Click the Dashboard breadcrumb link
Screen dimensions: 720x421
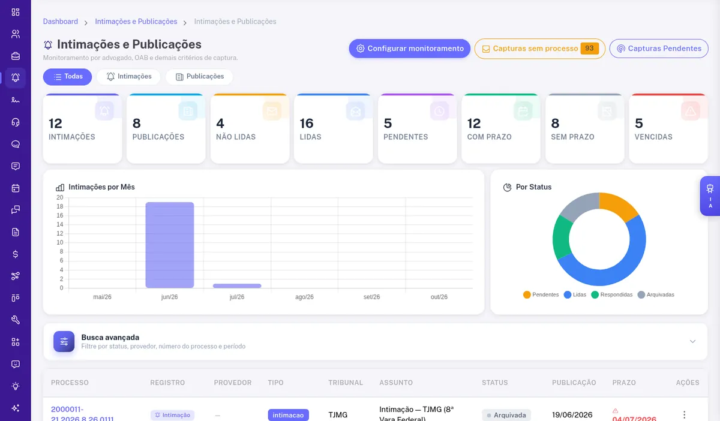pos(61,22)
